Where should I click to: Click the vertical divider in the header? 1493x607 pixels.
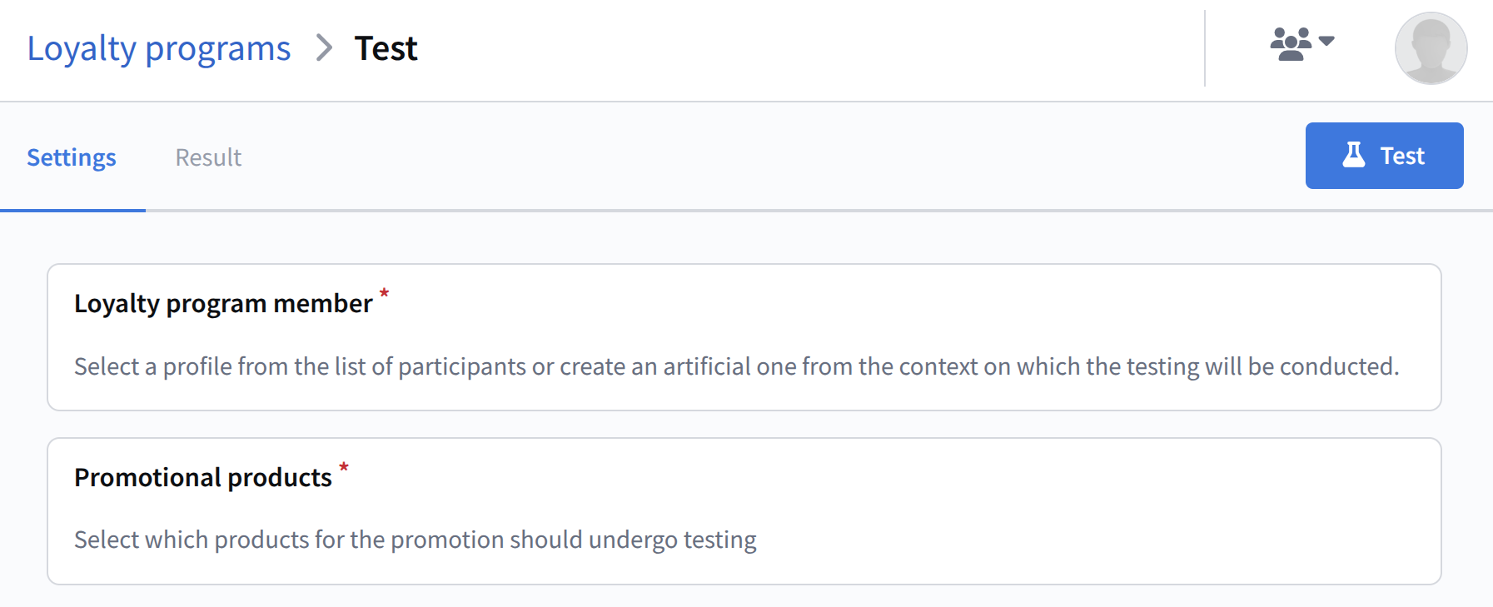[x=1205, y=48]
